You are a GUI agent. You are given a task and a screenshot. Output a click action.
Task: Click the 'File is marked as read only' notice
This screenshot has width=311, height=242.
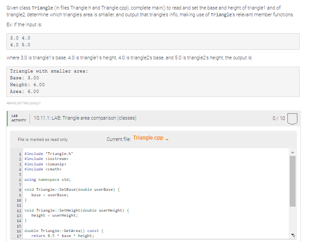tap(43, 140)
